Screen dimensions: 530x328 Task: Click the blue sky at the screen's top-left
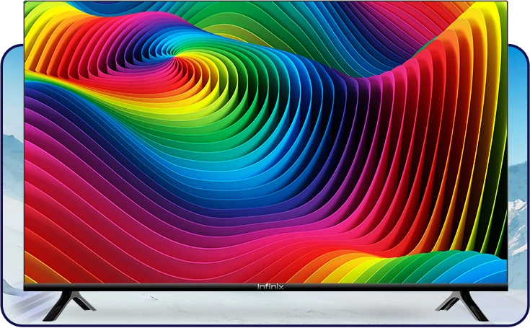coord(43,6)
